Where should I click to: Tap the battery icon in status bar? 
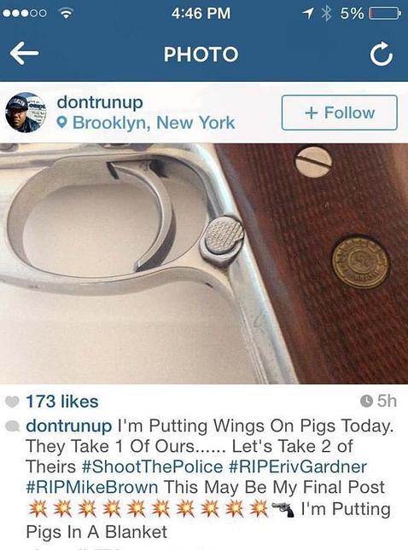pyautogui.click(x=385, y=14)
